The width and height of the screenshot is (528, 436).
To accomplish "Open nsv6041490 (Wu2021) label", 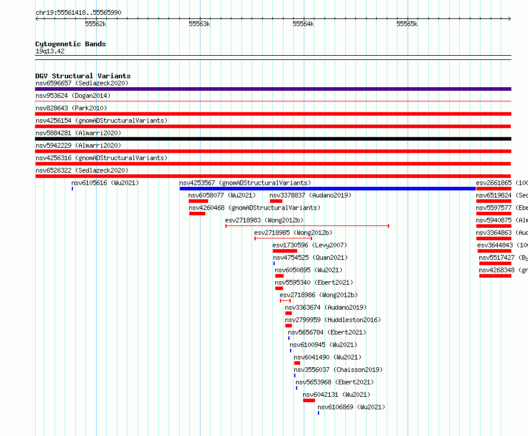I will click(327, 357).
